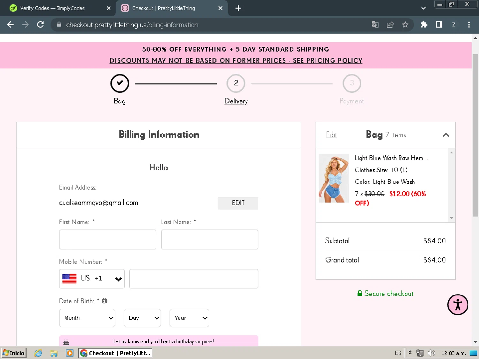Screen dimensions: 479x359
Task: Click the Light Blue Wash product thumbnail
Action: (x=334, y=178)
